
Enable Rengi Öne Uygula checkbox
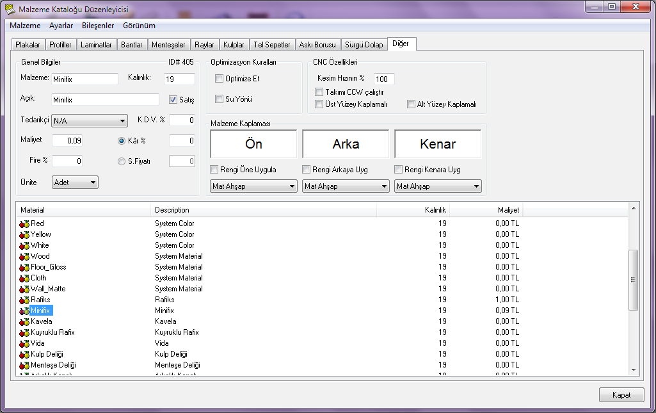point(214,170)
